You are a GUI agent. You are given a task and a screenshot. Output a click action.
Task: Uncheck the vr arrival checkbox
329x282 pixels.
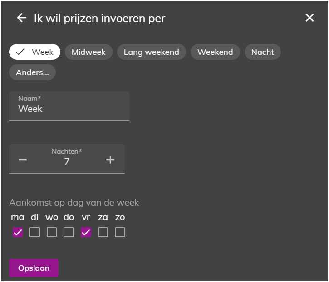click(86, 232)
